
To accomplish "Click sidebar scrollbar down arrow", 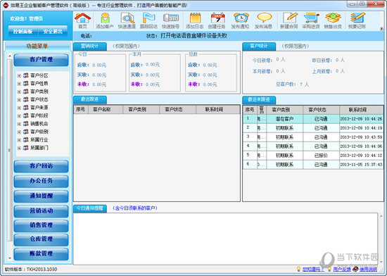I will pyautogui.click(x=10, y=258).
